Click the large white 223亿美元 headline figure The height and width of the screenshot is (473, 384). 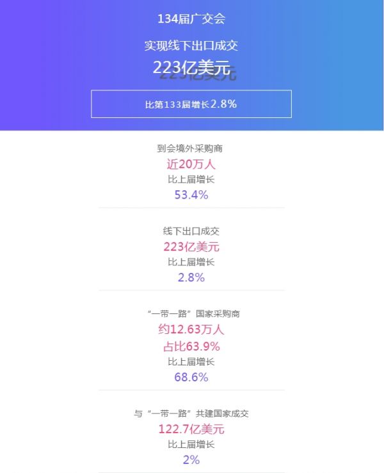coord(191,67)
